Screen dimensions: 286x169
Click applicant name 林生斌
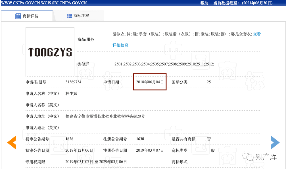71,94
